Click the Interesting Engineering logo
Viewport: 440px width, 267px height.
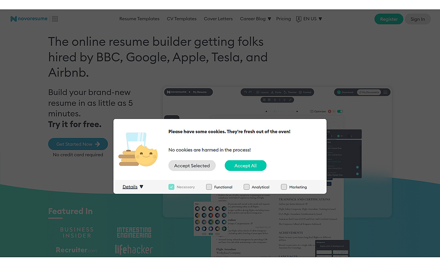tap(134, 233)
